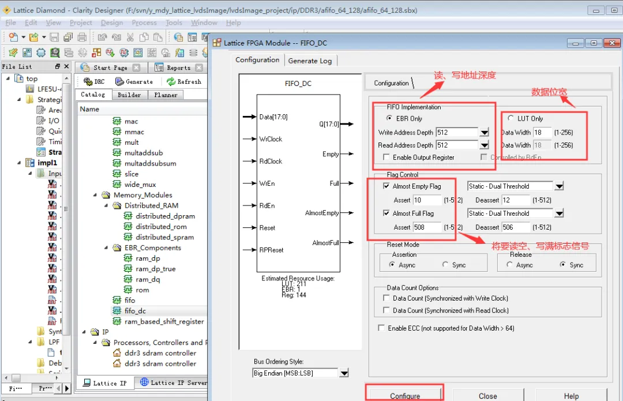Image resolution: width=623 pixels, height=401 pixels.
Task: Click the Data Width input field
Action: (x=542, y=132)
